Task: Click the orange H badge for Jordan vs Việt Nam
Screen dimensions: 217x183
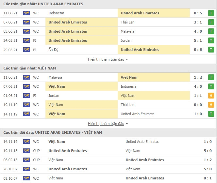Action: [x=211, y=96]
